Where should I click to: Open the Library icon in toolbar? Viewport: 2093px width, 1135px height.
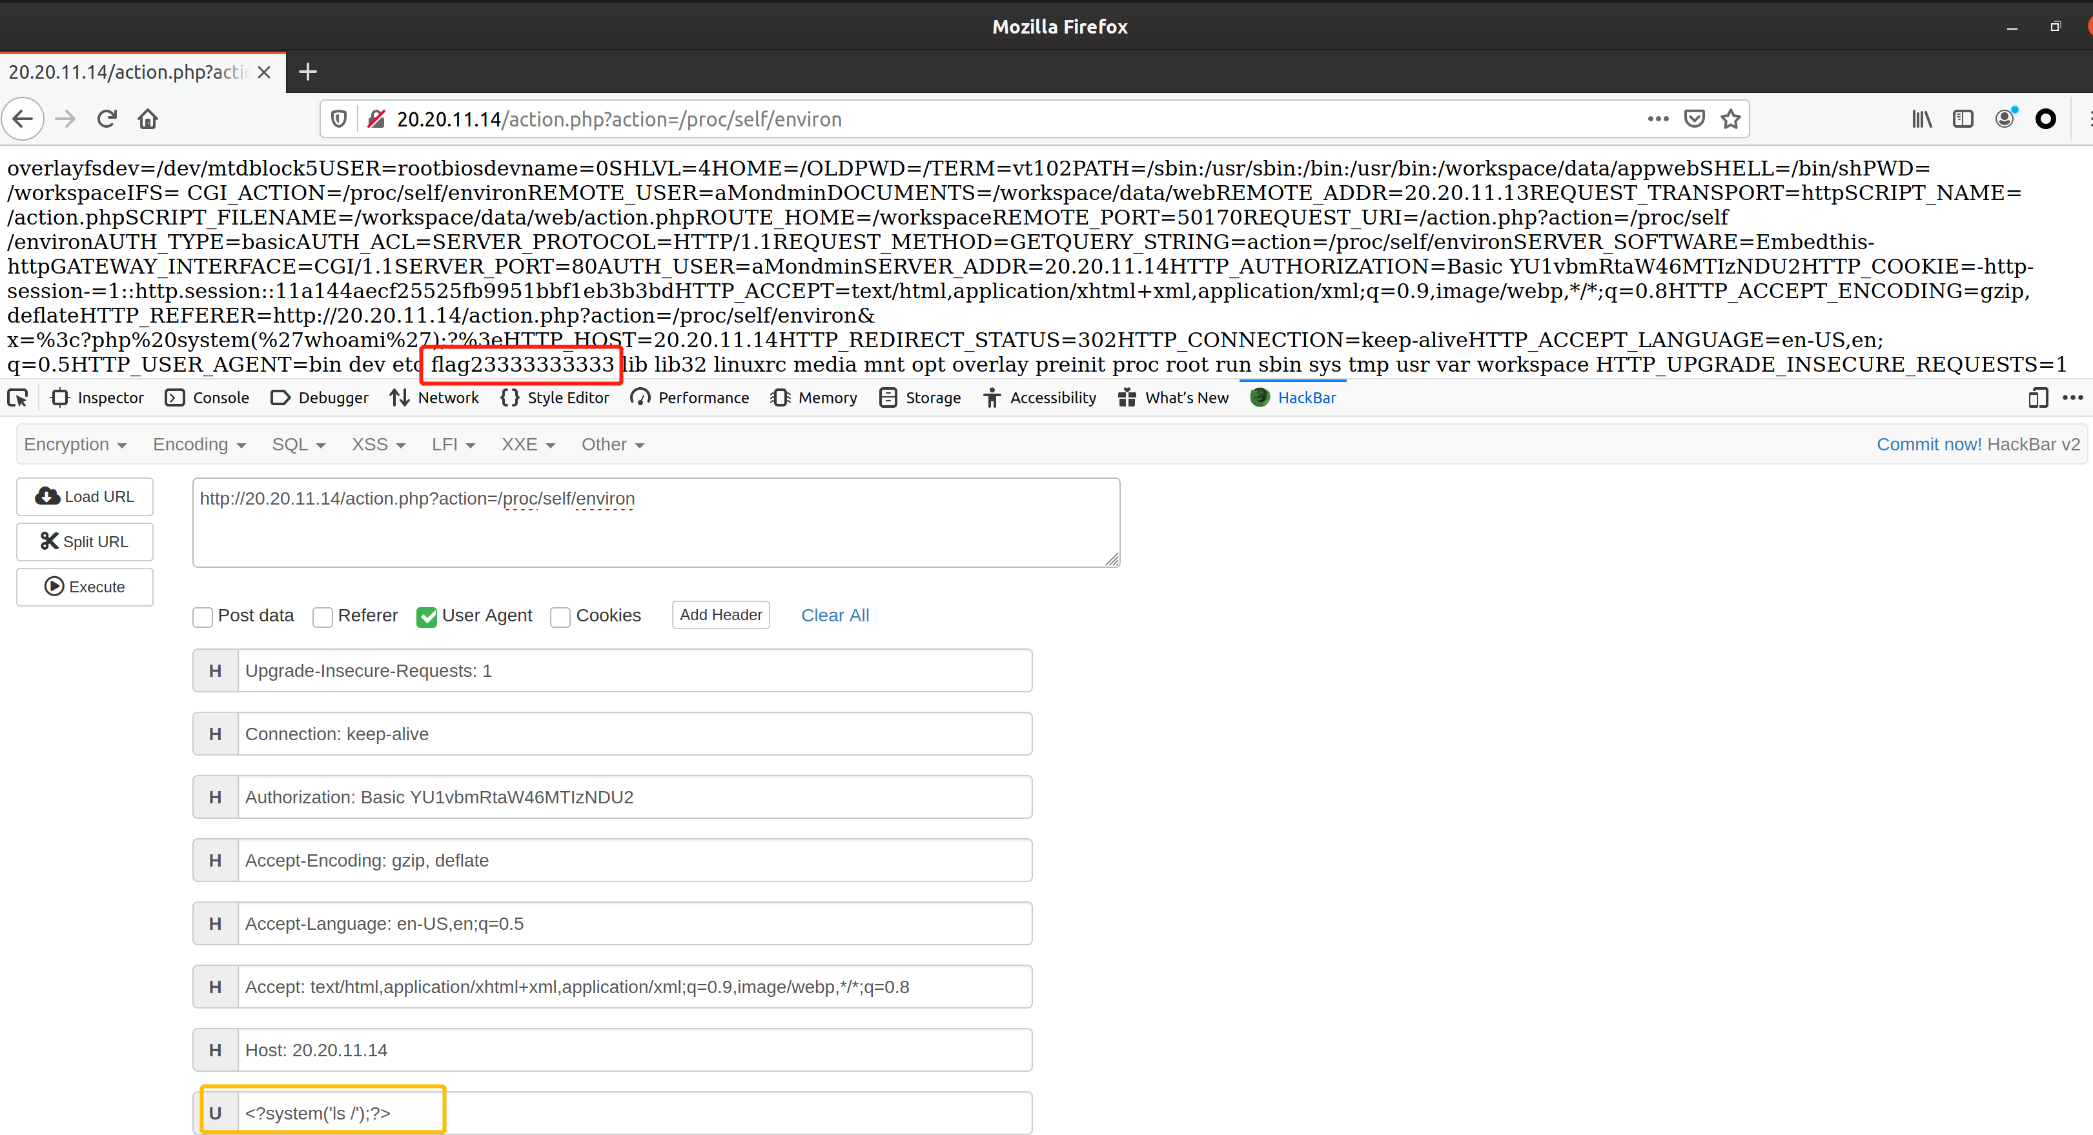(x=1921, y=119)
